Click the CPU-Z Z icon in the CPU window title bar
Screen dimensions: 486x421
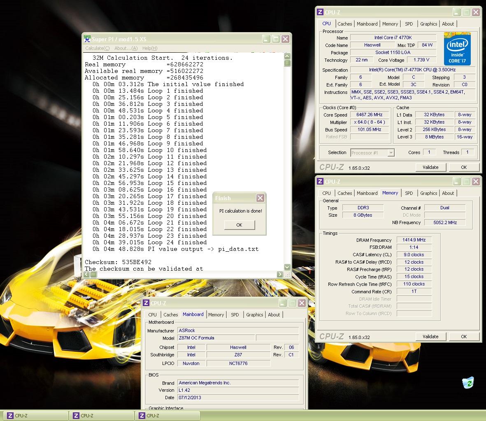click(x=320, y=12)
